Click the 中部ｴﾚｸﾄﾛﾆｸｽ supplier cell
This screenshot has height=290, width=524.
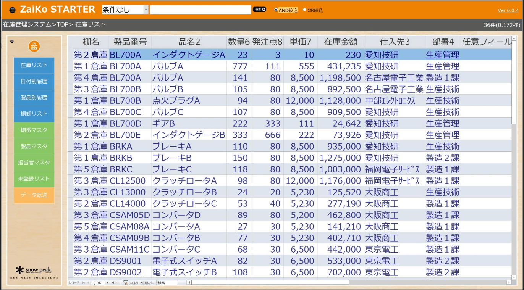pos(395,100)
